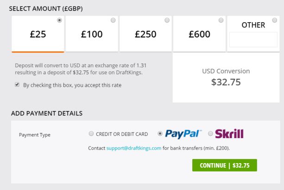Screen dimensions: 284x190
Task: Pick the £600 amount tile
Action: pos(199,34)
